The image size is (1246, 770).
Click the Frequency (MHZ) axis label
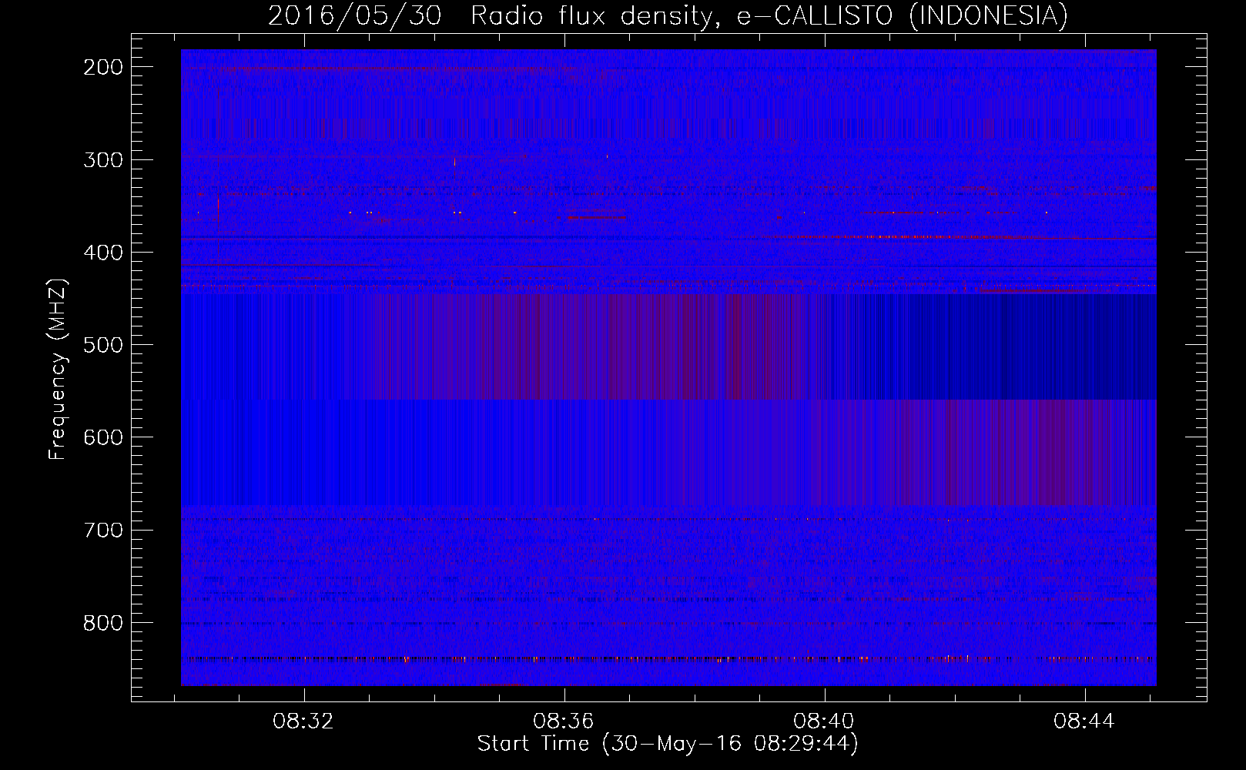(58, 369)
